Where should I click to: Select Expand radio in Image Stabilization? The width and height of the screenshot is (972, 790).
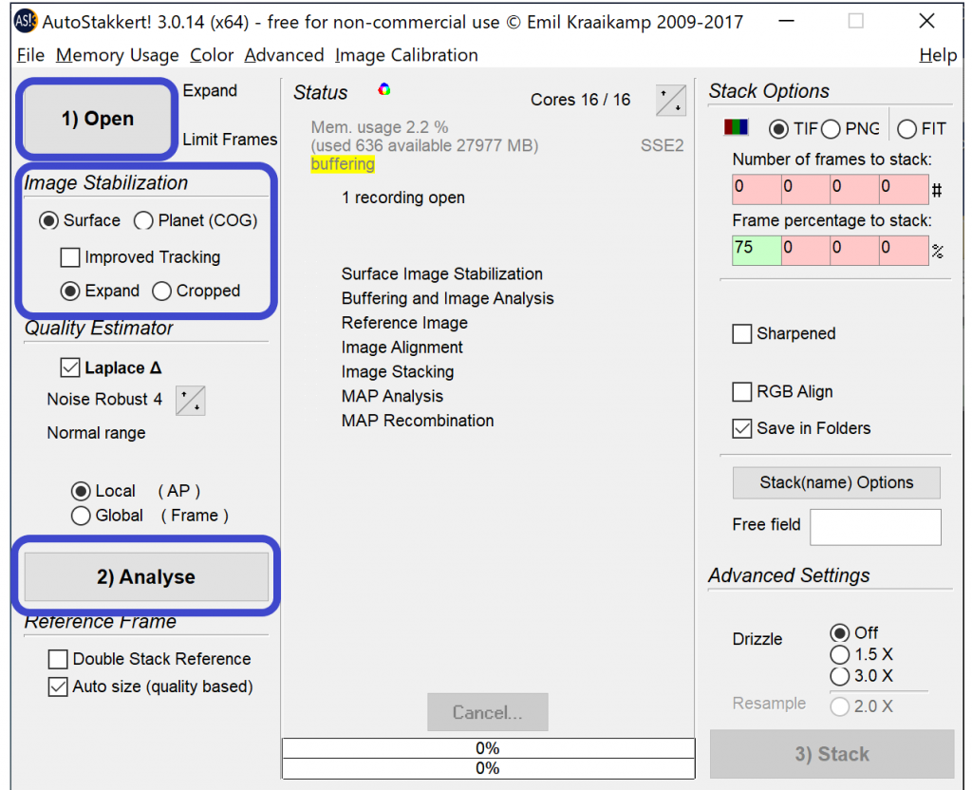[100, 291]
